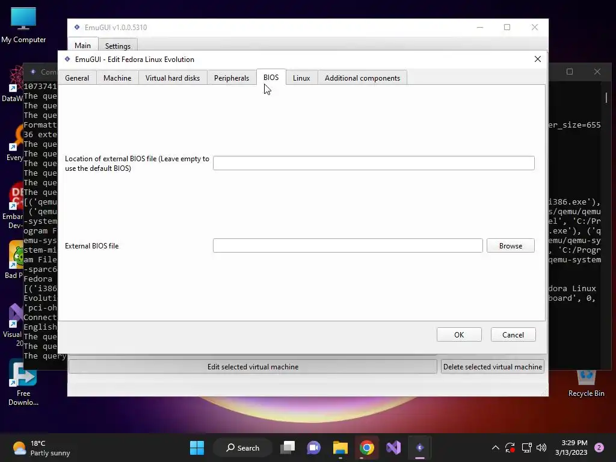Viewport: 616px width, 462px height.
Task: Click Edit selected virtual machine button
Action: (253, 366)
